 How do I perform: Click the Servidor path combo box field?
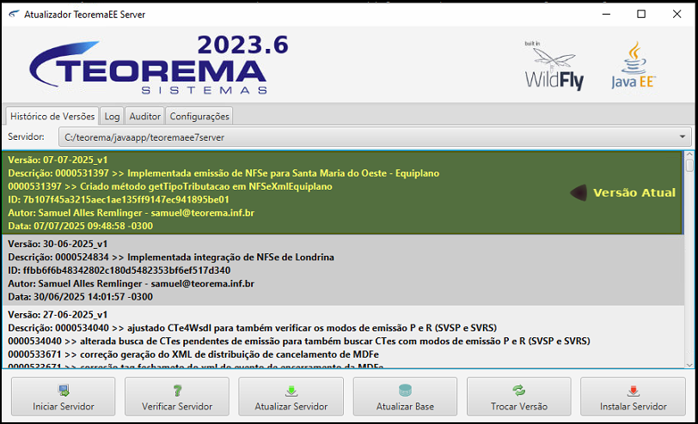(x=375, y=136)
